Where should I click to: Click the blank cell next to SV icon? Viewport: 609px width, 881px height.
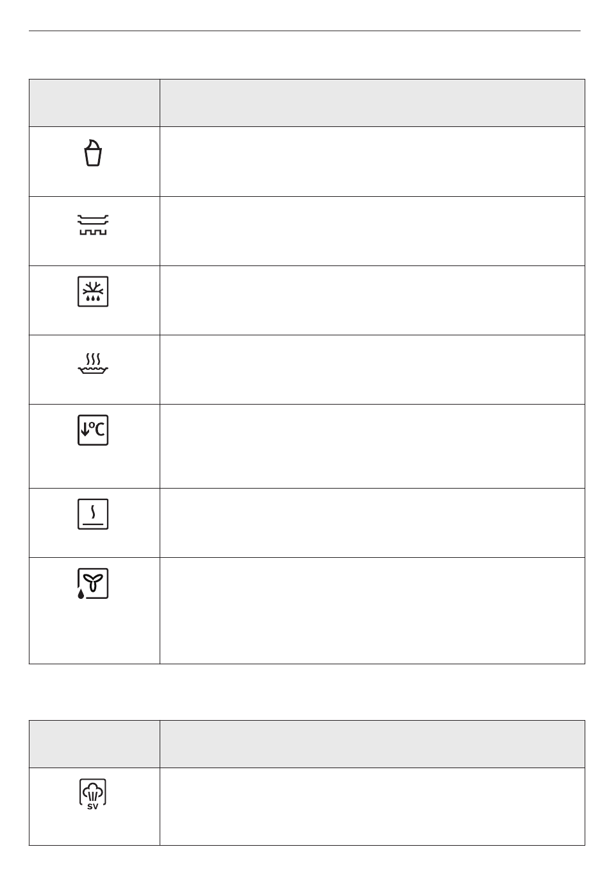coord(372,807)
